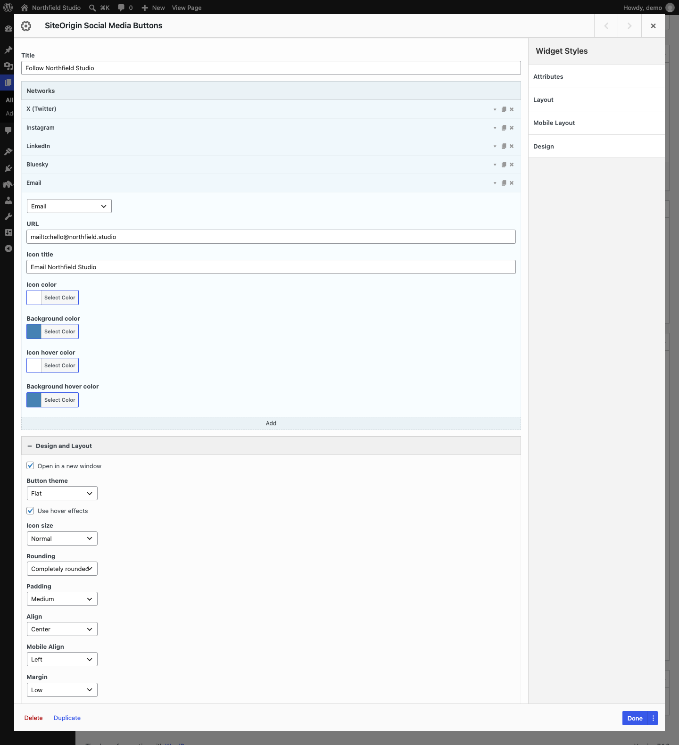679x745 pixels.
Task: Click the Delete widget link
Action: tap(33, 718)
